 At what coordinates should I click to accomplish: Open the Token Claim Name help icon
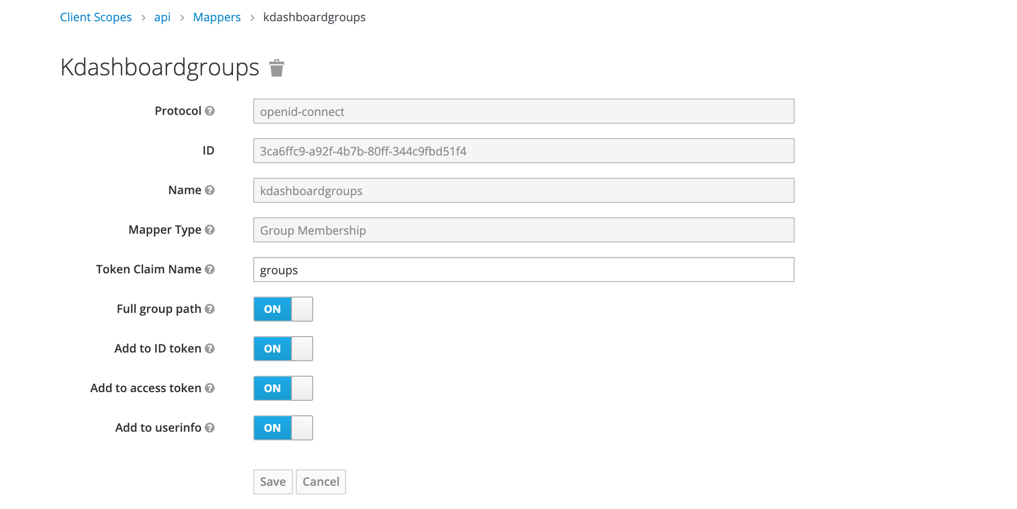(x=210, y=269)
